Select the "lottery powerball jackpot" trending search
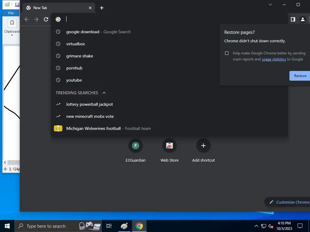Screen dimensions: 310x232 click(x=169, y=104)
